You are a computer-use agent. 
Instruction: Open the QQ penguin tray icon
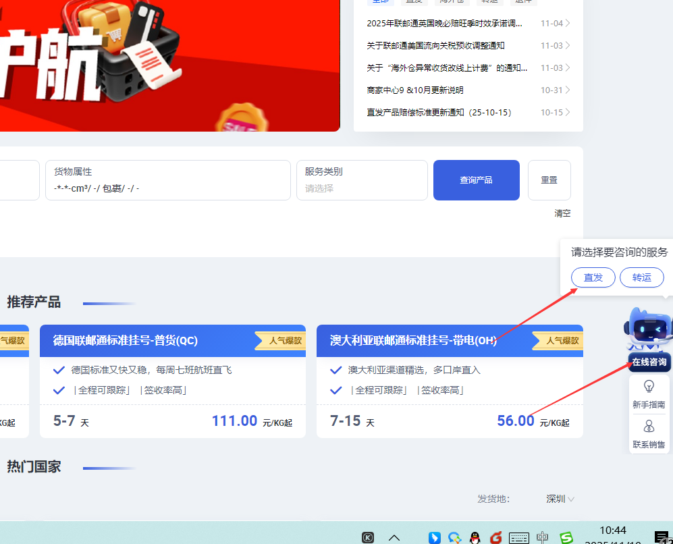pyautogui.click(x=475, y=537)
